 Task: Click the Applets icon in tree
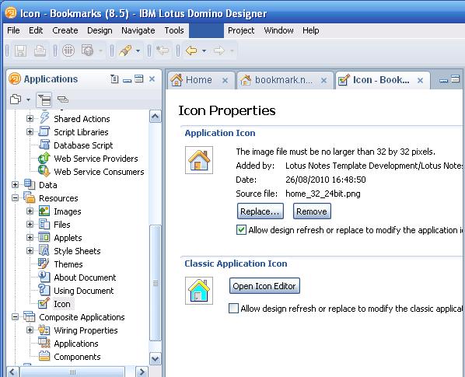click(x=44, y=237)
